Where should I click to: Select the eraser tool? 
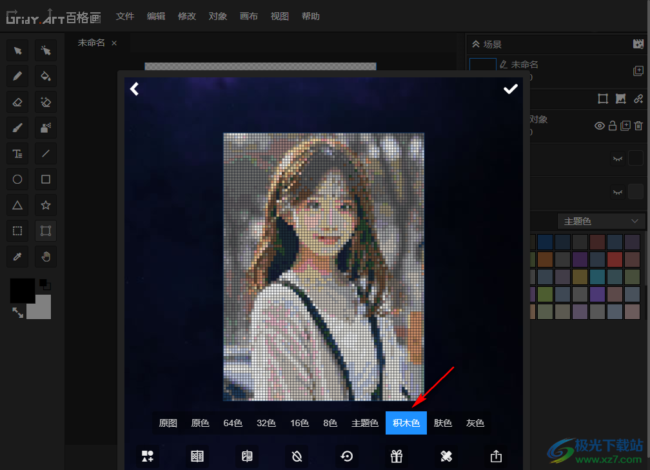point(17,102)
